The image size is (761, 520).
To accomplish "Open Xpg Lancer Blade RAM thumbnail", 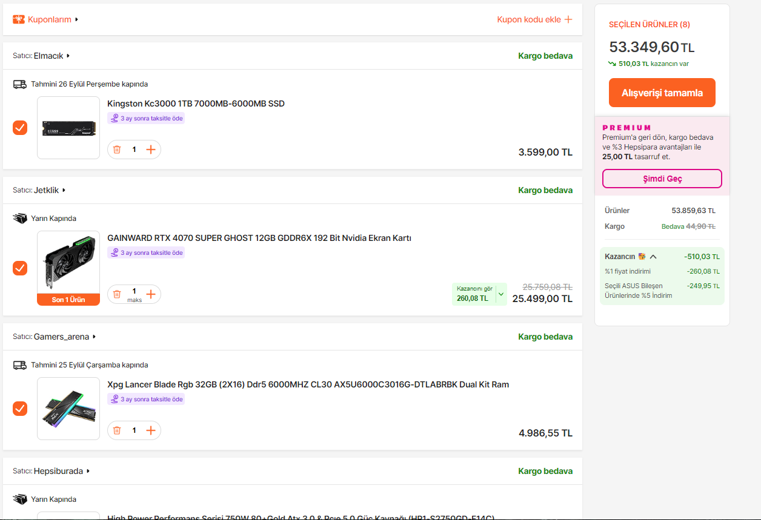I will point(68,409).
